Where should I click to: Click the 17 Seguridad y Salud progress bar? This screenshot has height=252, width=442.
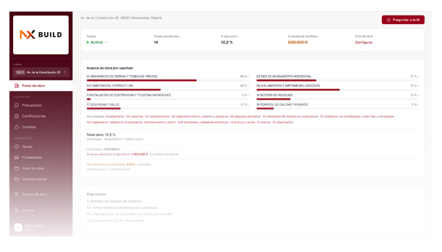pos(167,109)
